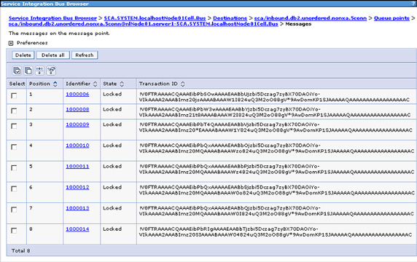This screenshot has width=417, height=262.
Task: Open message identifier 1000008
Action: [x=77, y=109]
